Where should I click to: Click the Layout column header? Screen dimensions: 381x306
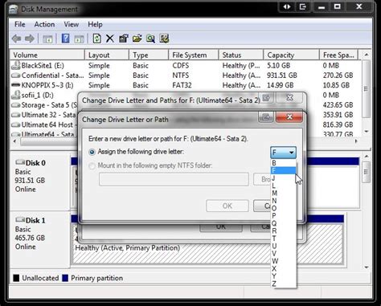[x=107, y=55]
